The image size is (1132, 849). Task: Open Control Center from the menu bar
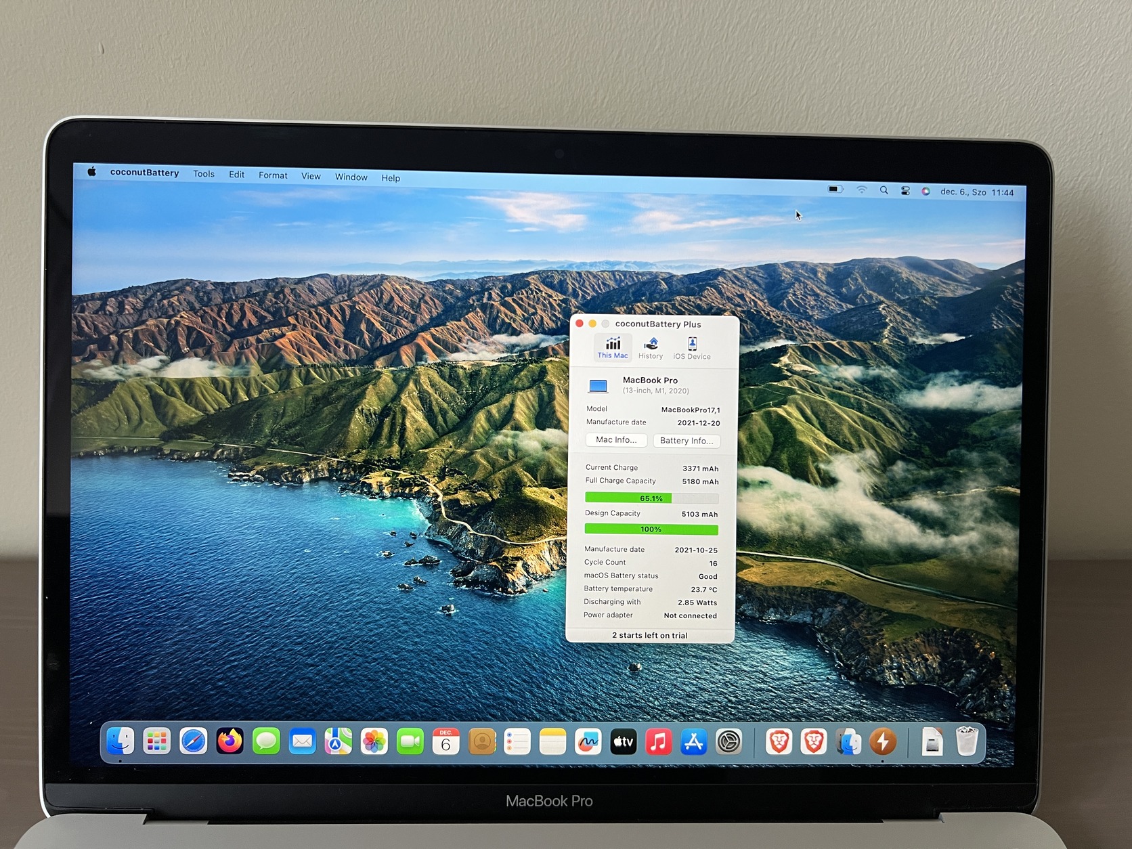tap(905, 192)
